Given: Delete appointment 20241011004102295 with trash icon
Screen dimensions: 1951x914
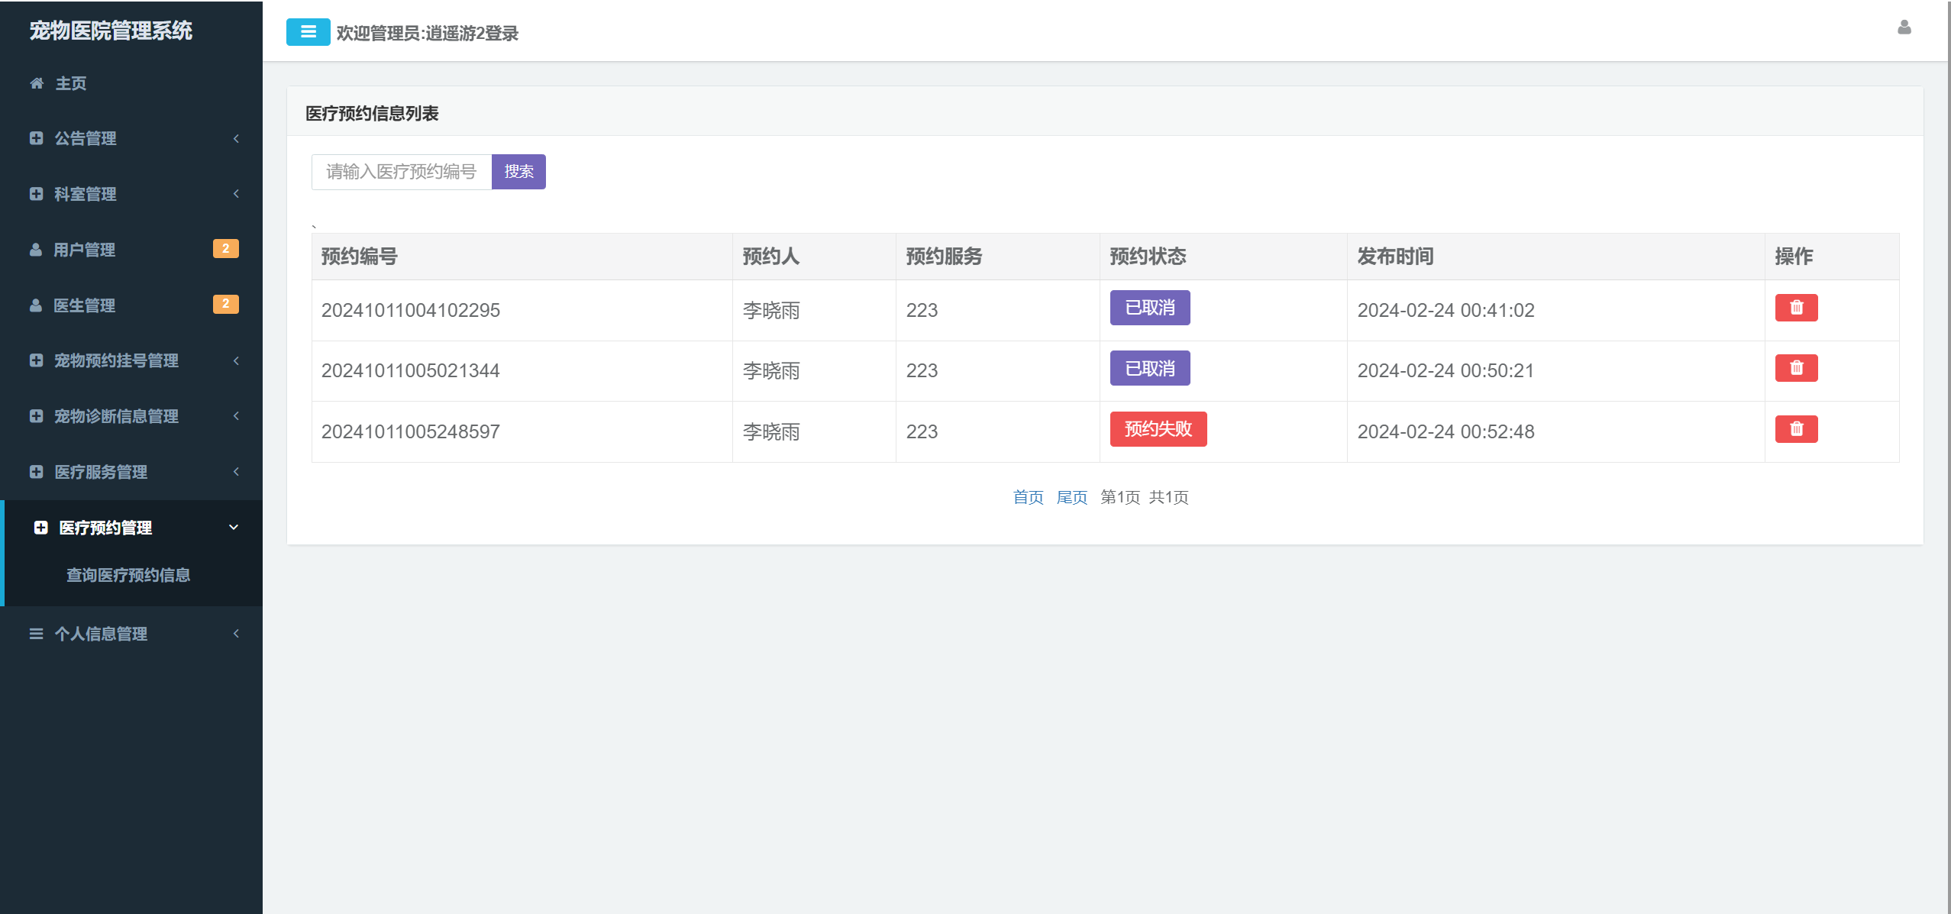Looking at the screenshot, I should pos(1795,308).
